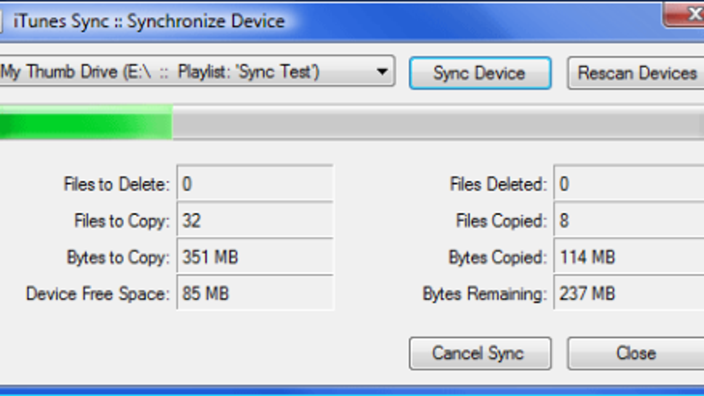Click the Files to Delete value field
The image size is (704, 396).
pos(255,184)
